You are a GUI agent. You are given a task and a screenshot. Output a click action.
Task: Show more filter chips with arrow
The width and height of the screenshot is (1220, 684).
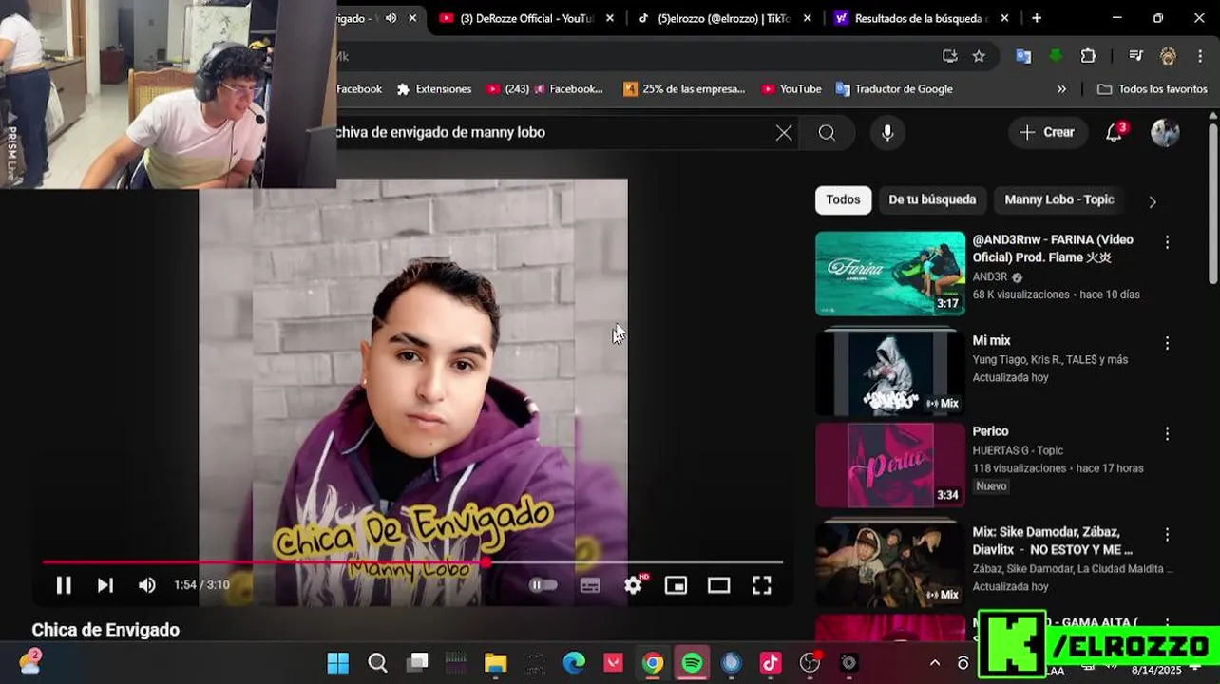[1153, 201]
